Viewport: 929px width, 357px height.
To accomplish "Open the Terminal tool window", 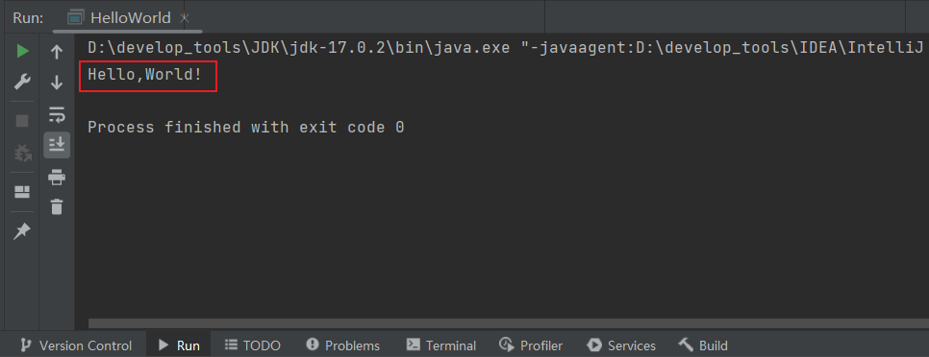I will [x=441, y=345].
